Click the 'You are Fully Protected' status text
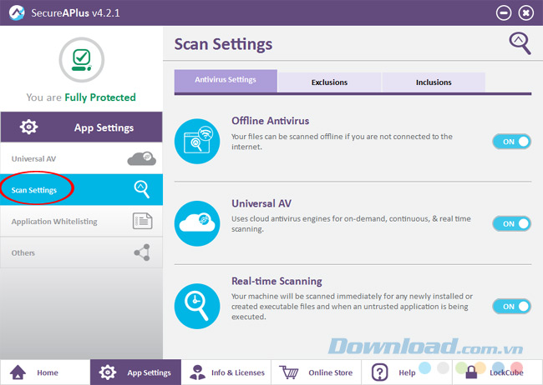 click(81, 97)
